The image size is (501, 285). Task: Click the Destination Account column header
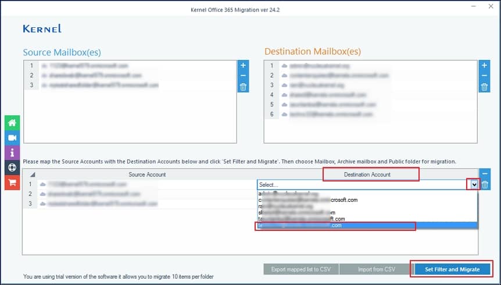click(x=367, y=174)
